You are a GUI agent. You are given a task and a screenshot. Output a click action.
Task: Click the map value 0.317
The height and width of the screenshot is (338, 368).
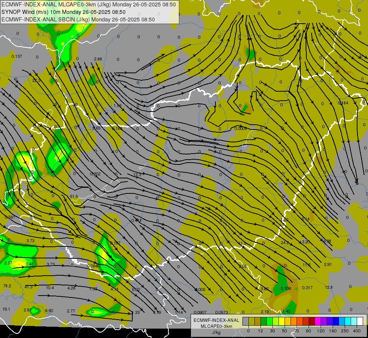coord(307,288)
